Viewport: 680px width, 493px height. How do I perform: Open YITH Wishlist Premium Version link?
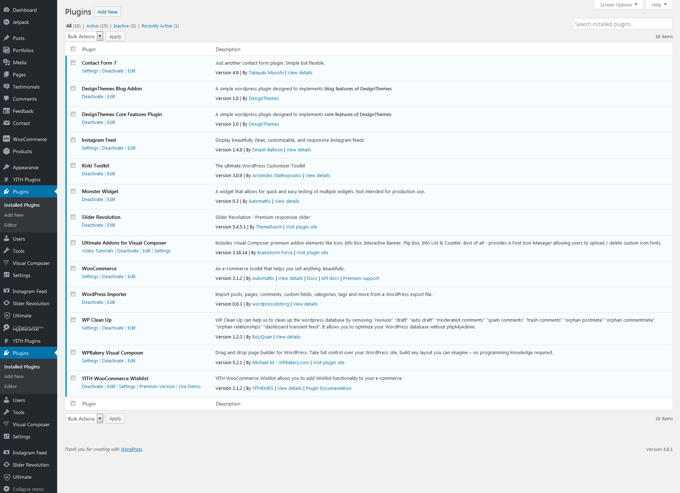157,387
